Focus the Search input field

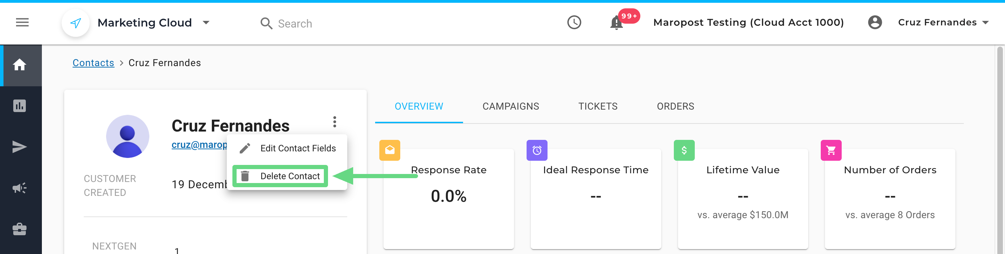[x=295, y=24]
